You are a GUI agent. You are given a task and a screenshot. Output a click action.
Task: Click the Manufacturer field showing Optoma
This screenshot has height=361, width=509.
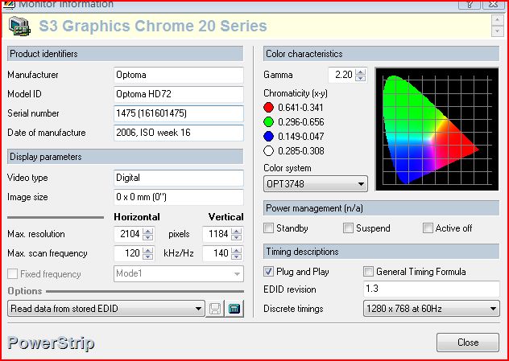pyautogui.click(x=179, y=75)
